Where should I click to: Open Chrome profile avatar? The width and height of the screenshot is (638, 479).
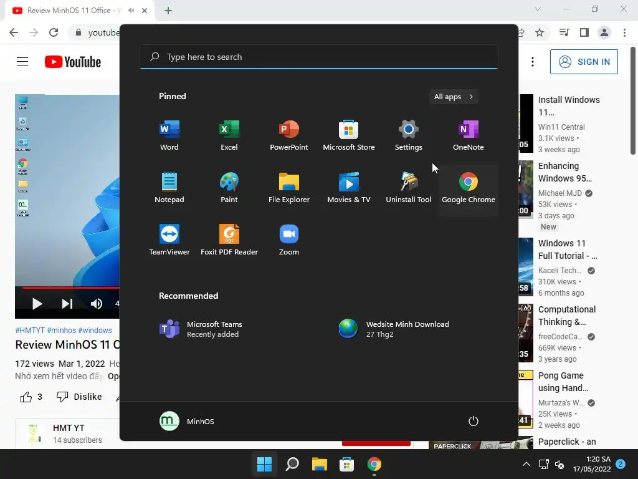(x=604, y=32)
